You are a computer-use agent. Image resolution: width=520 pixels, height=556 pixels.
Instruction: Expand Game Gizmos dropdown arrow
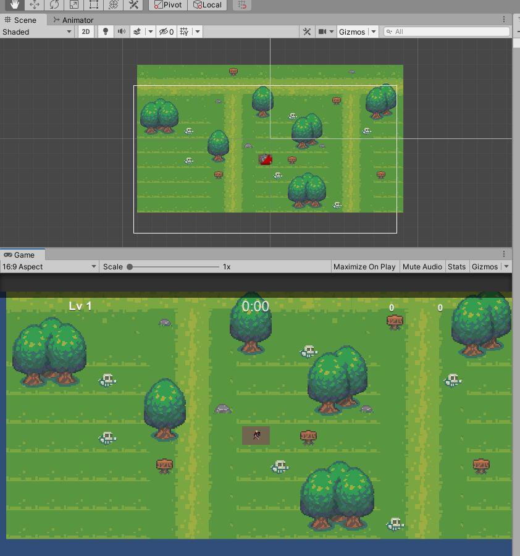pos(506,267)
